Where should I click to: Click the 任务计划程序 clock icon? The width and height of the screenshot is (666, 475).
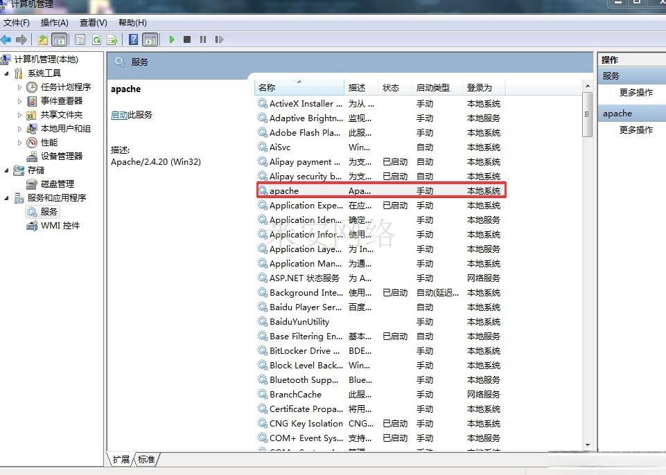[x=32, y=87]
